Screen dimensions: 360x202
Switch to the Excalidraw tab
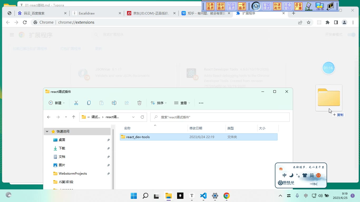click(97, 13)
